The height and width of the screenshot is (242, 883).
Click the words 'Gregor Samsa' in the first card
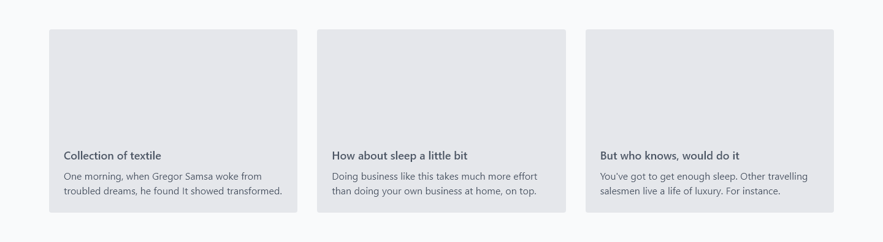(183, 177)
